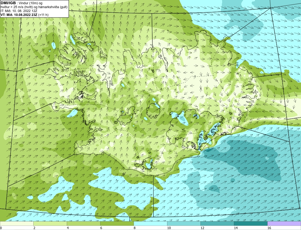Click the legend scale label '6'
This screenshot has height=230, width=301.
click(x=101, y=228)
